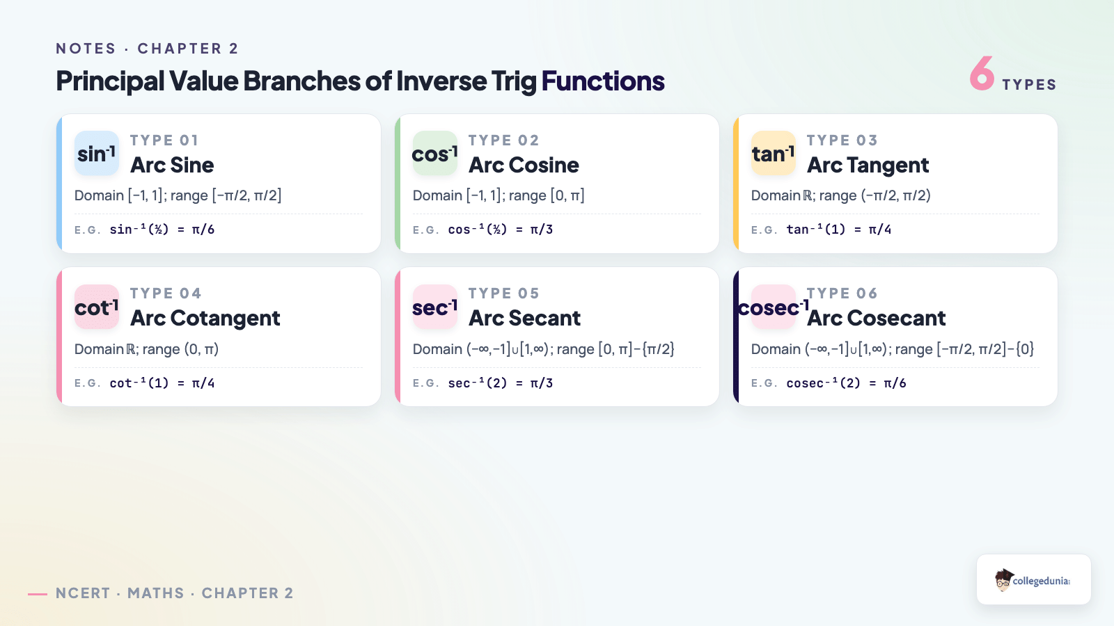Click the TYPE 02 label
This screenshot has height=626, width=1114.
(x=503, y=141)
